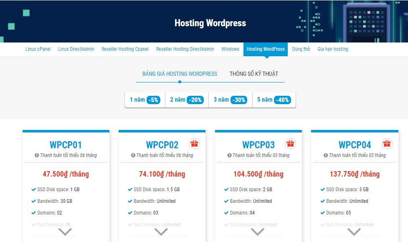This screenshot has height=242, width=408.
Task: Select the -40% badge on 5 năm
Action: pos(284,100)
